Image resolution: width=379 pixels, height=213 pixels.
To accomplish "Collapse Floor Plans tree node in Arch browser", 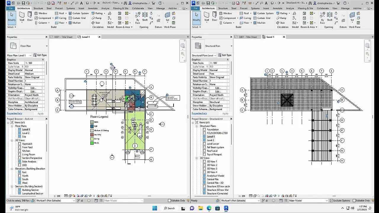I will (x=12, y=126).
